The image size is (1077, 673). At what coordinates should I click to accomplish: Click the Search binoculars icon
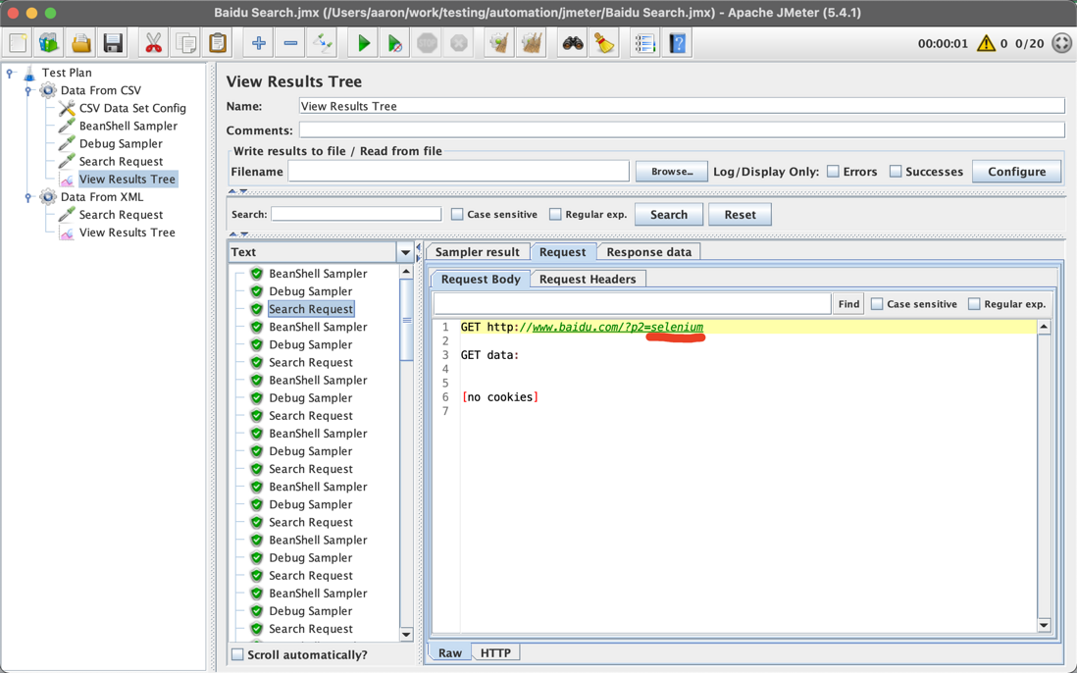[572, 43]
